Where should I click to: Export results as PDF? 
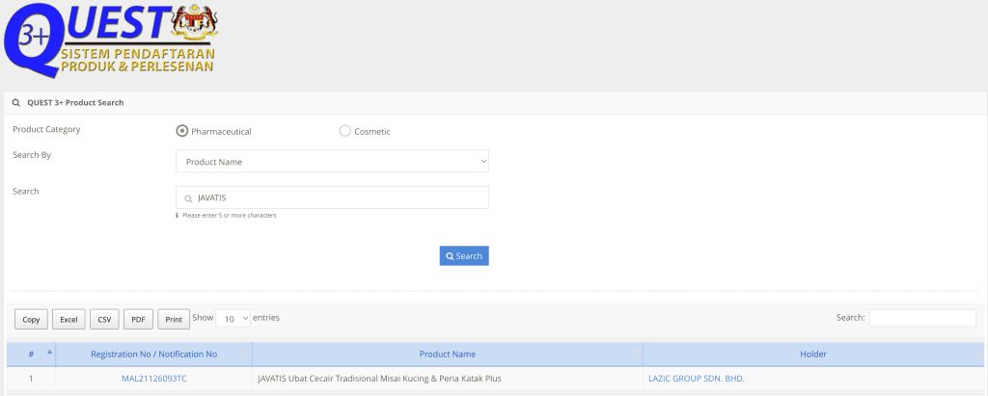click(138, 319)
